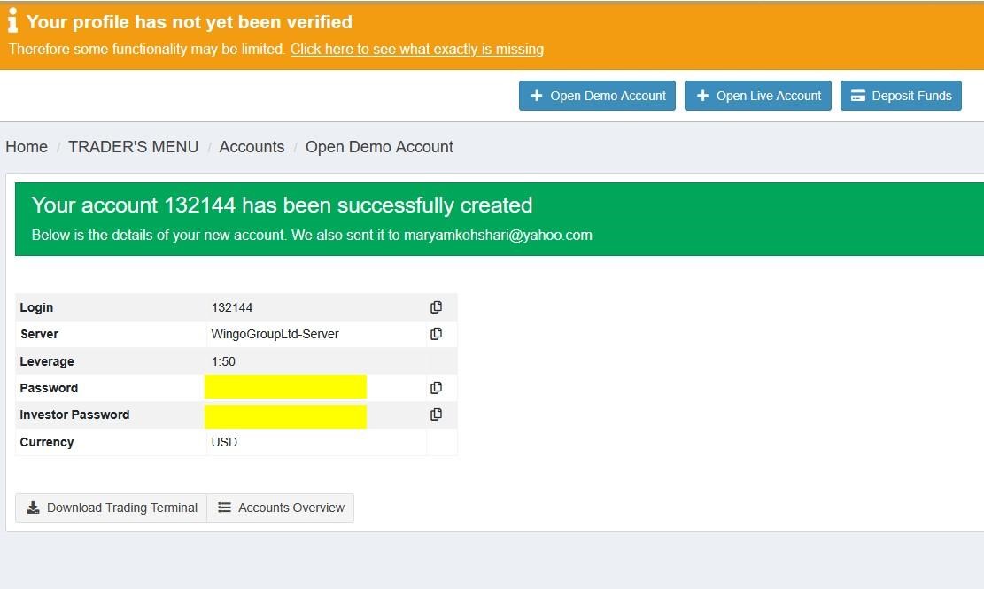Select the leverage value 1:50
This screenshot has height=589, width=984.
pos(223,361)
